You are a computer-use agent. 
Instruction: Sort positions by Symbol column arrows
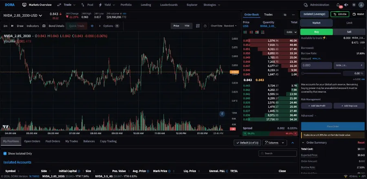click(x=18, y=171)
